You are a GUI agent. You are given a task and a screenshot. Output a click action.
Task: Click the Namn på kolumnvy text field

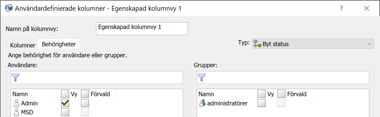tap(142, 29)
